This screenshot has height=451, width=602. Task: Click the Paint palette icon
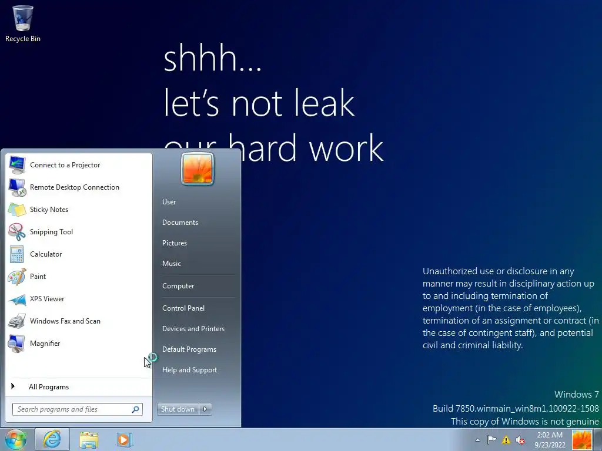17,276
